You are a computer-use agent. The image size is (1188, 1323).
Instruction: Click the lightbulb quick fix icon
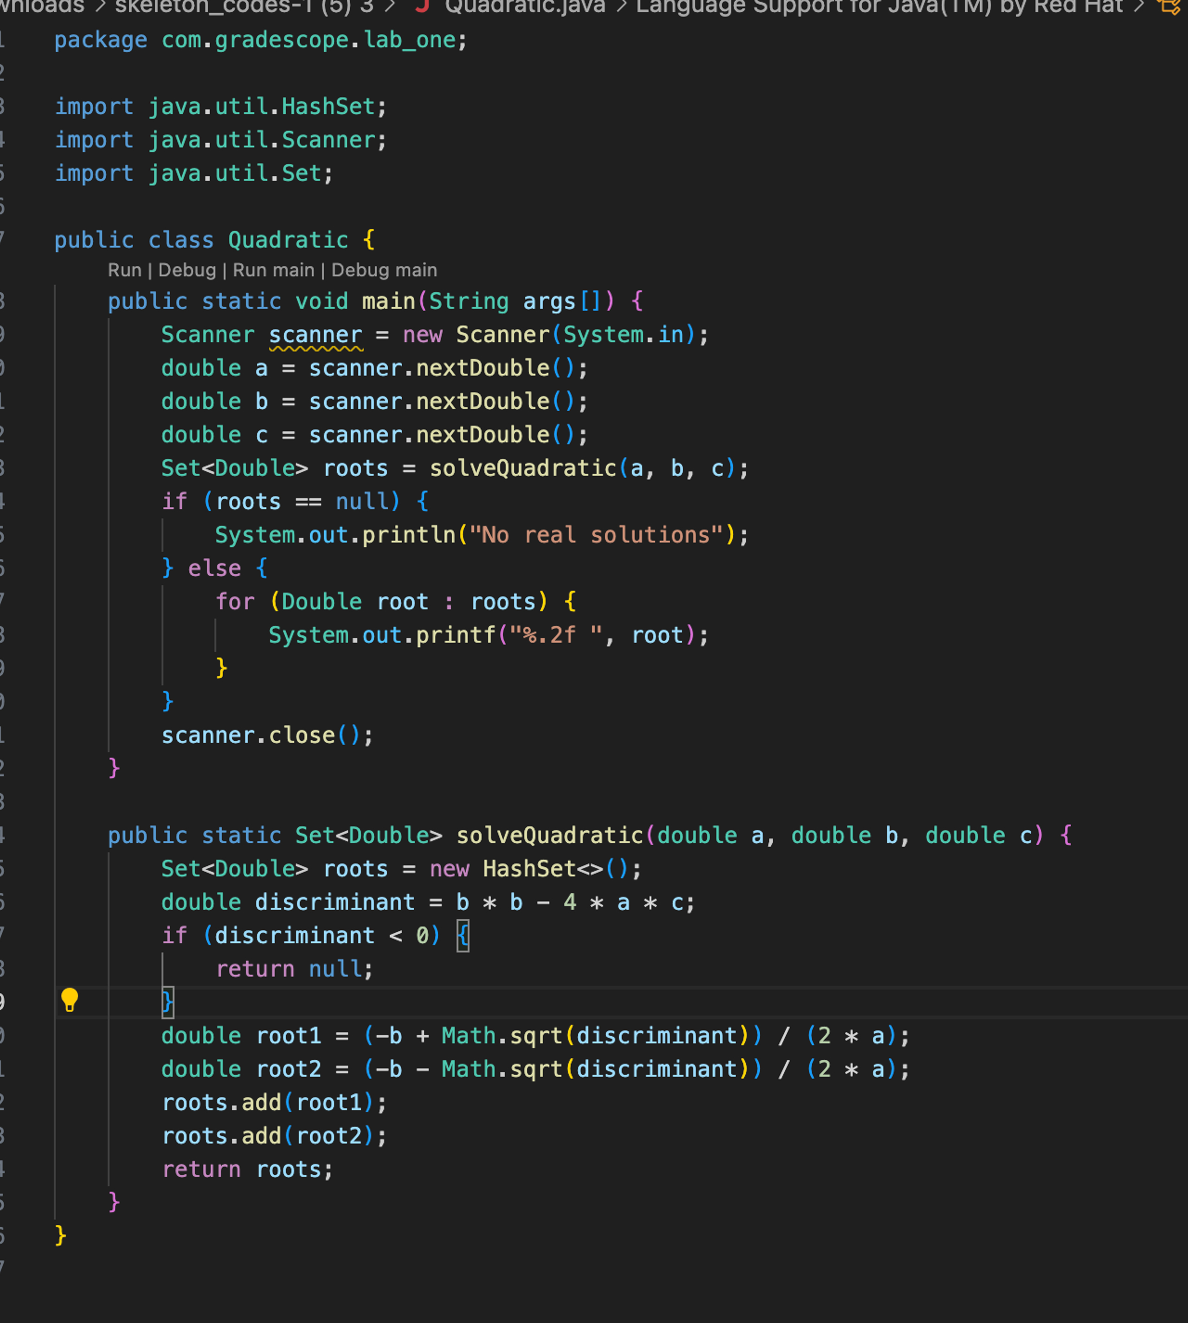pos(71,999)
